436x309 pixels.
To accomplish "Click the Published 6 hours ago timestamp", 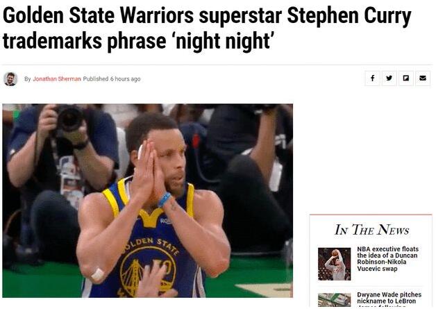I will 112,79.
